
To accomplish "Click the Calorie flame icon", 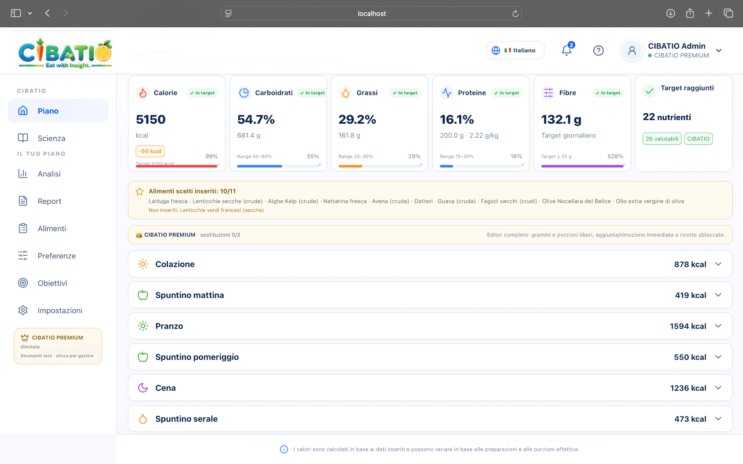I will pyautogui.click(x=143, y=93).
